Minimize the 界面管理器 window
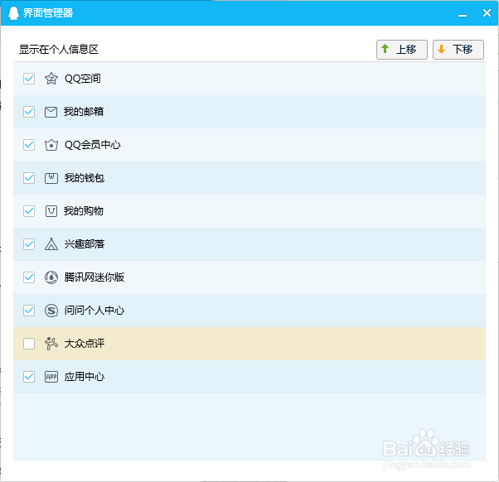Screen dimensions: 499x482 (463, 13)
